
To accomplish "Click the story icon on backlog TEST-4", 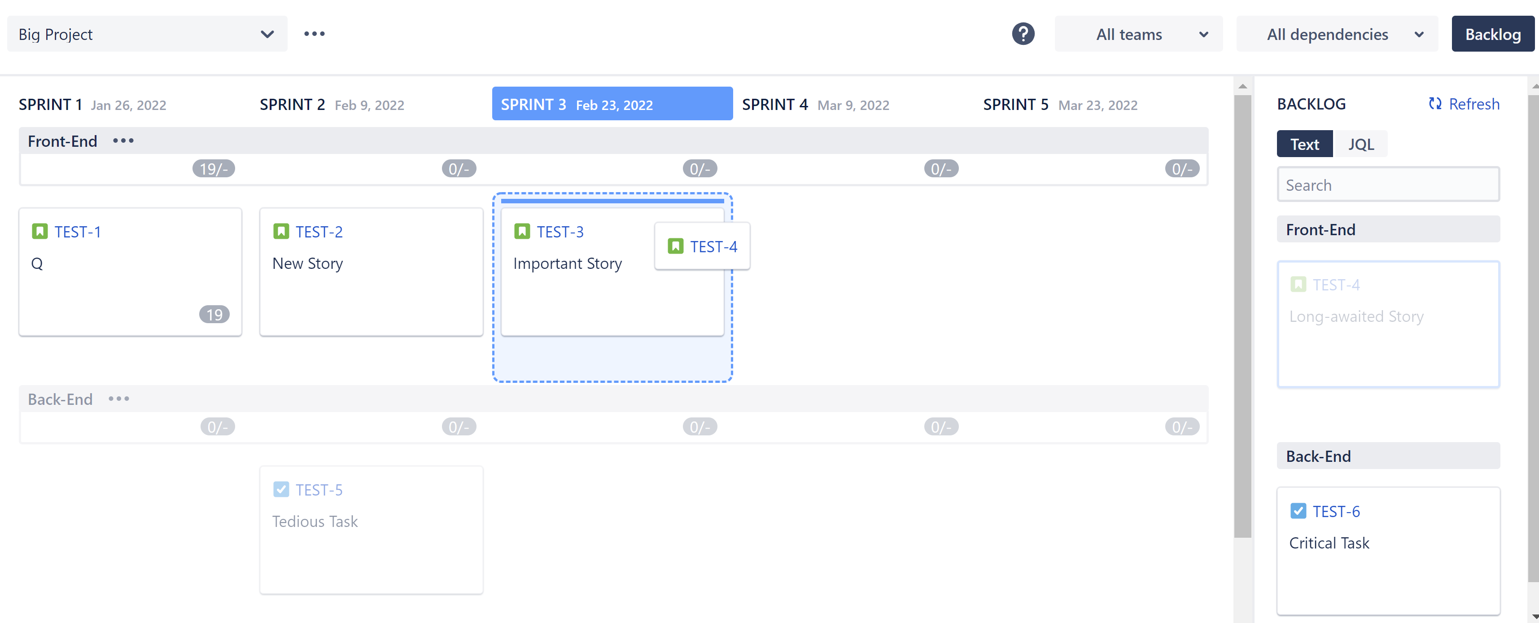I will click(1298, 284).
